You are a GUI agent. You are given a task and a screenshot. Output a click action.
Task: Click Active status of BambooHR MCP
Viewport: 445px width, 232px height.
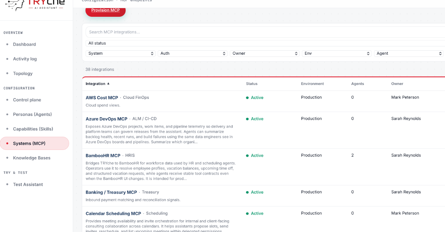[255, 155]
